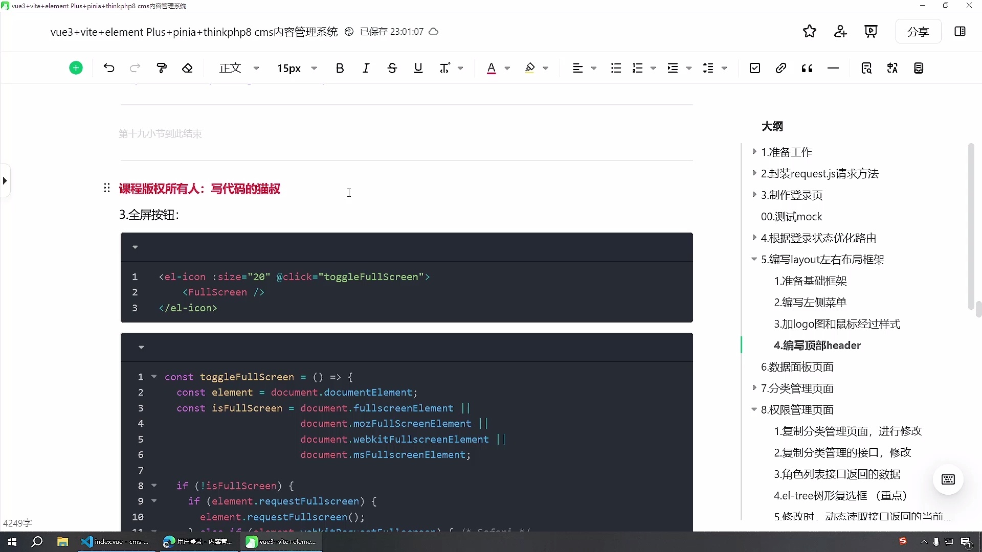
Task: Insert a bulleted list
Action: point(616,68)
